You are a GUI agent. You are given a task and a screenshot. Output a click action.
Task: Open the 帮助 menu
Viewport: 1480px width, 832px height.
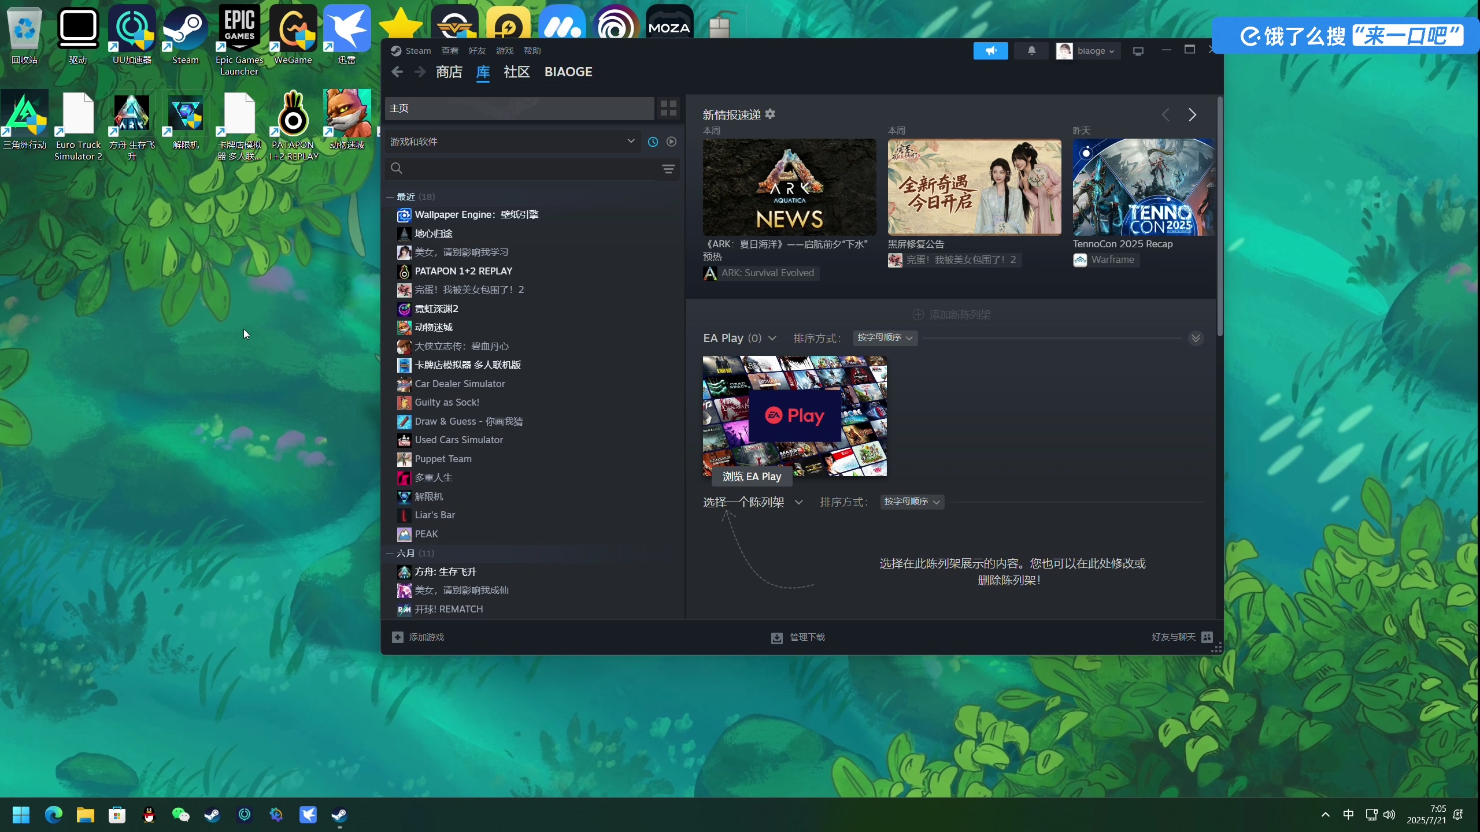tap(532, 51)
